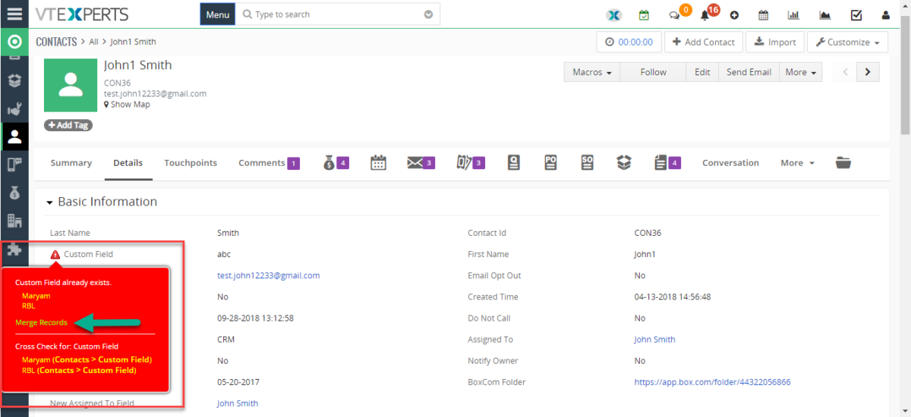Click the Contacts person icon in sidebar

coord(14,136)
